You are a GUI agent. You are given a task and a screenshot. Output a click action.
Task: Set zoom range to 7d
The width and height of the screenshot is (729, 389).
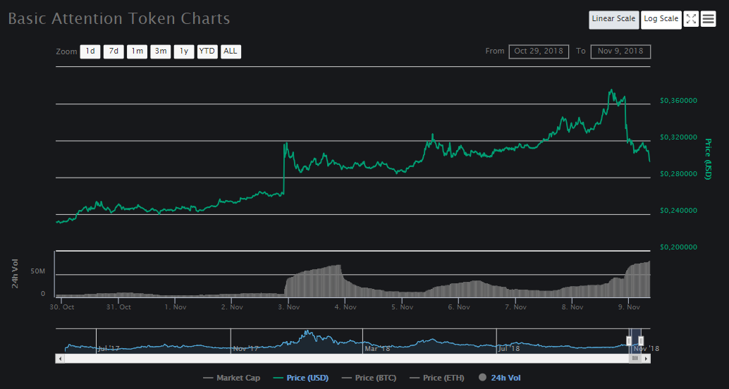pyautogui.click(x=114, y=51)
